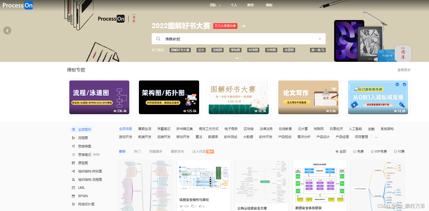
Task: Clear the search box with X icon
Action: coord(320,39)
